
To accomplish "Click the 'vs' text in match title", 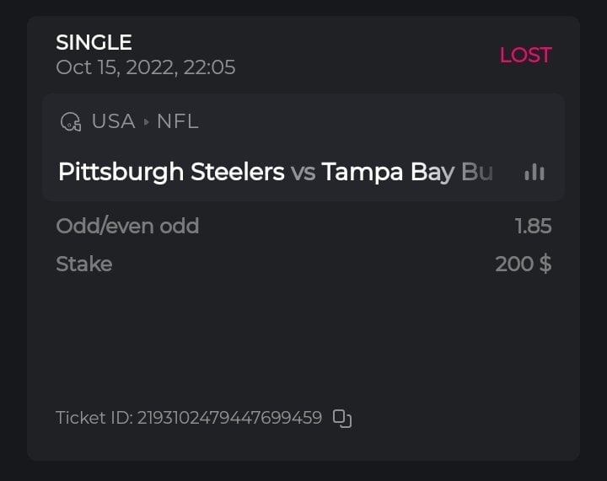I will [303, 172].
